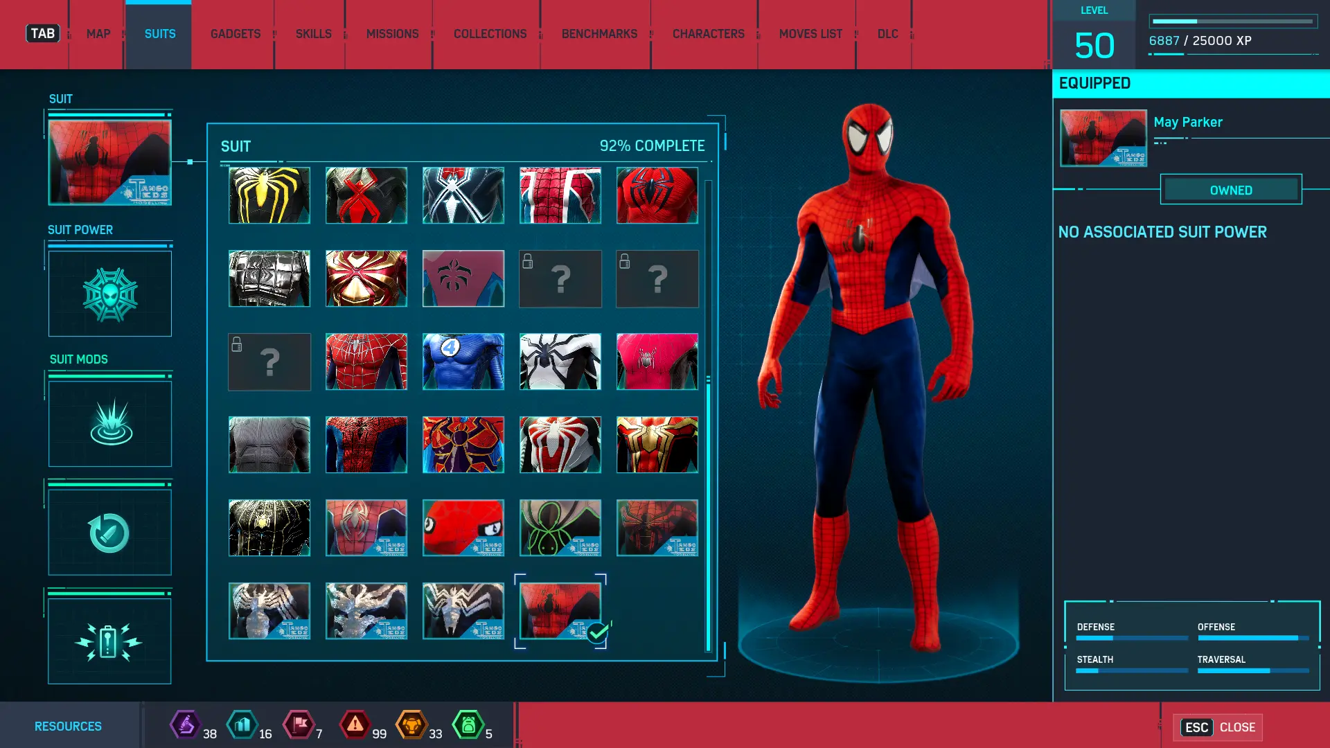1330x748 pixels.
Task: Click the TAB key button
Action: pyautogui.click(x=43, y=33)
